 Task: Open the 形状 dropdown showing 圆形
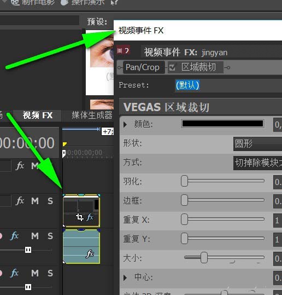click(257, 144)
